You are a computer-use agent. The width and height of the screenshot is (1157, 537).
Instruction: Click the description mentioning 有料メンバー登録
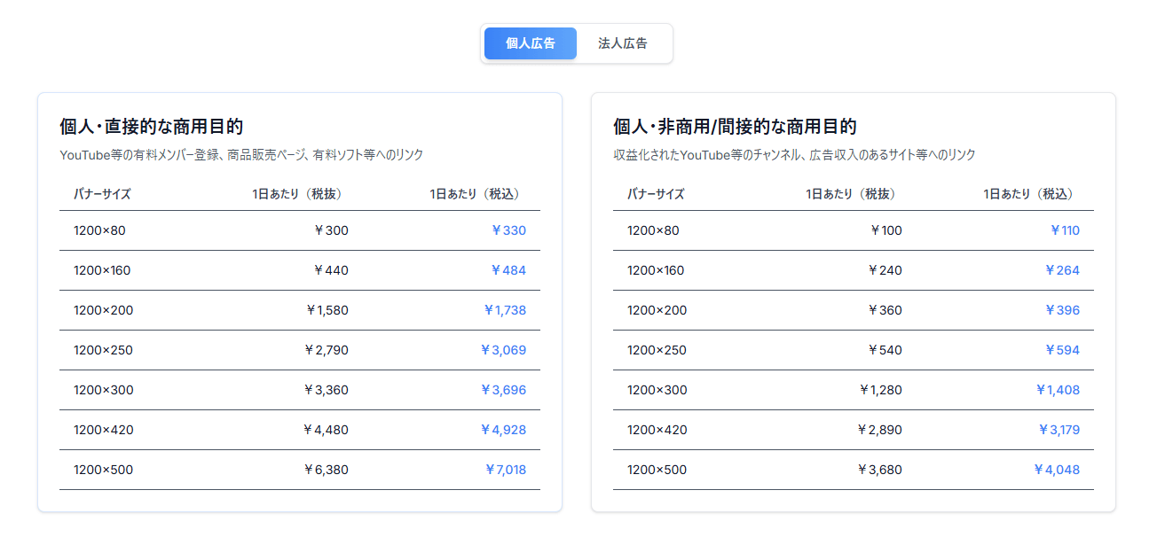(x=241, y=155)
